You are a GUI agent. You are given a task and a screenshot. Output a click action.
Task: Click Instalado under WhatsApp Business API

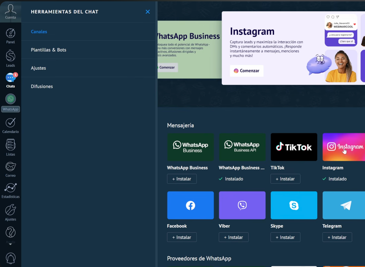(x=231, y=179)
